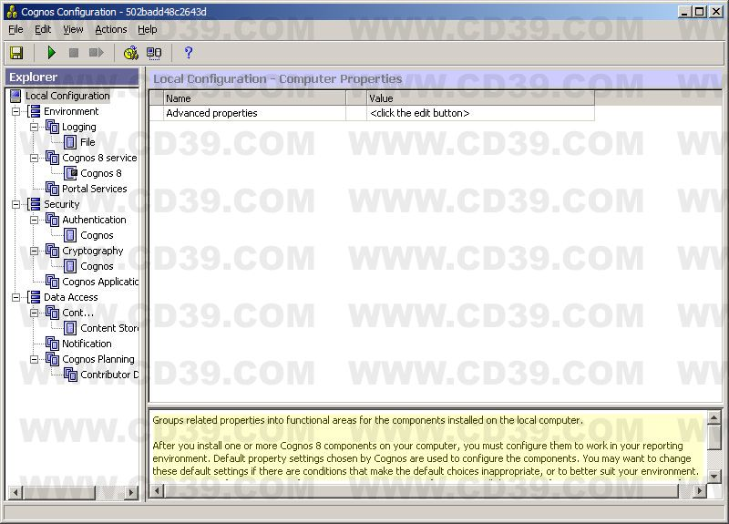Collapse the Security tree node
729x524 pixels.
tap(16, 204)
